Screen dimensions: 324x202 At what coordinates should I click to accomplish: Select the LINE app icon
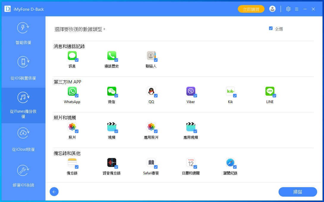coord(270,91)
